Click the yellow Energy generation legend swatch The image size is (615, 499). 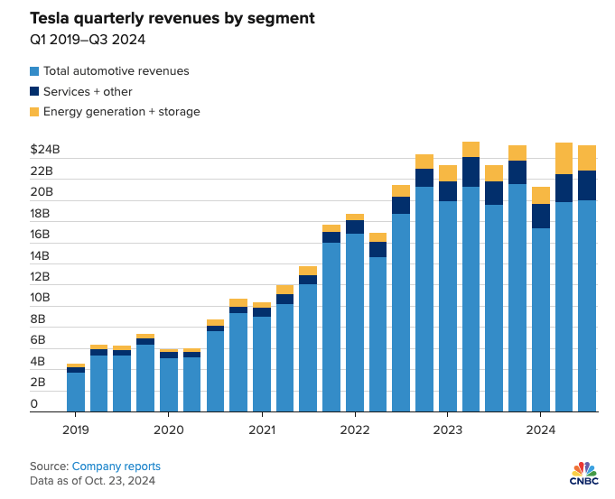(34, 112)
